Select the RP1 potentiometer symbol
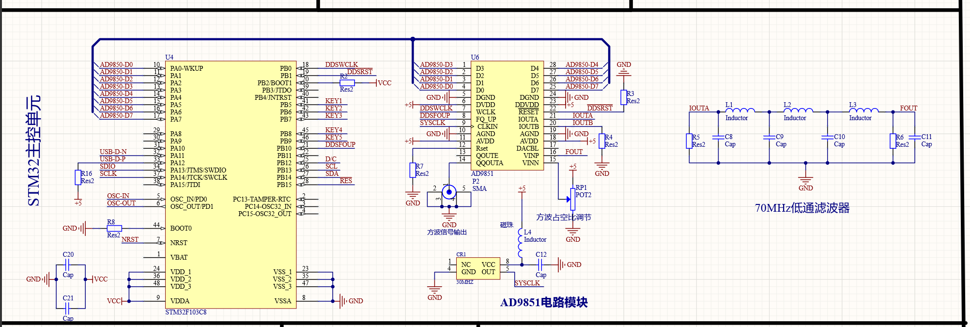 pyautogui.click(x=573, y=199)
